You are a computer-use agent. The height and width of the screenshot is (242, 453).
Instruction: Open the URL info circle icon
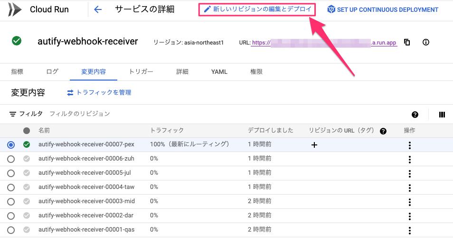[426, 42]
